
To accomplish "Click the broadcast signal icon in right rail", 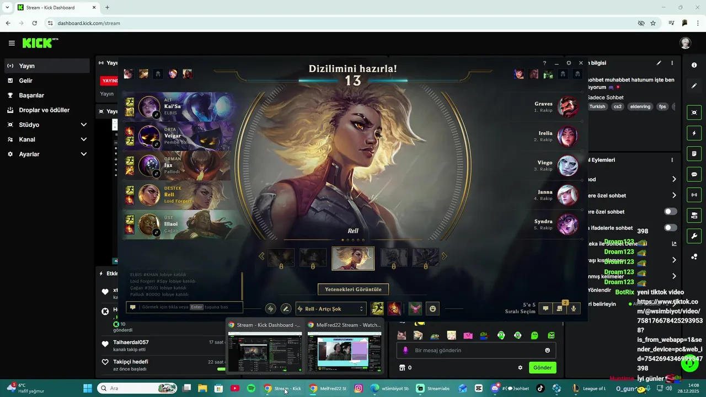I will point(694,195).
